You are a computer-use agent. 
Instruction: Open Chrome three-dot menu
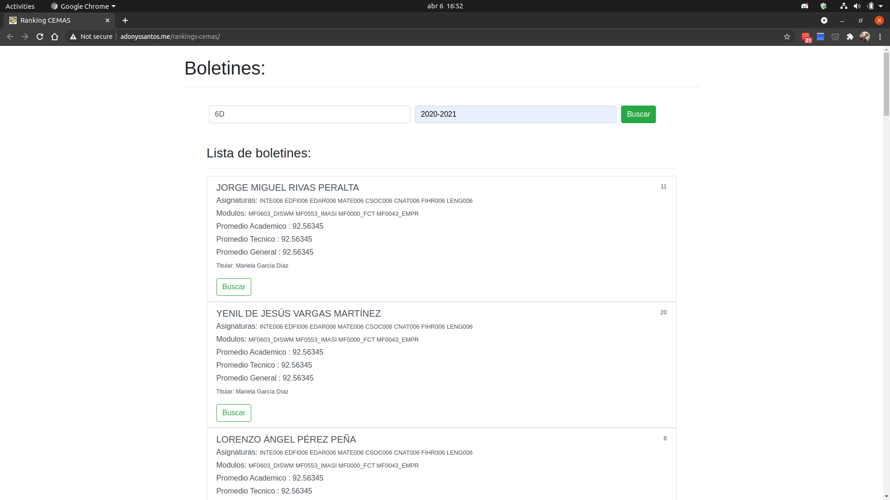880,37
